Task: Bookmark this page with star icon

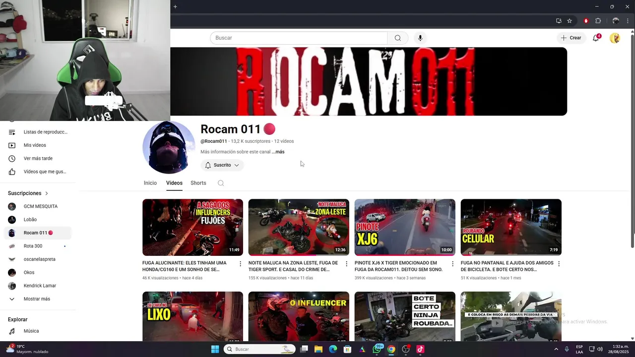Action: (x=570, y=21)
